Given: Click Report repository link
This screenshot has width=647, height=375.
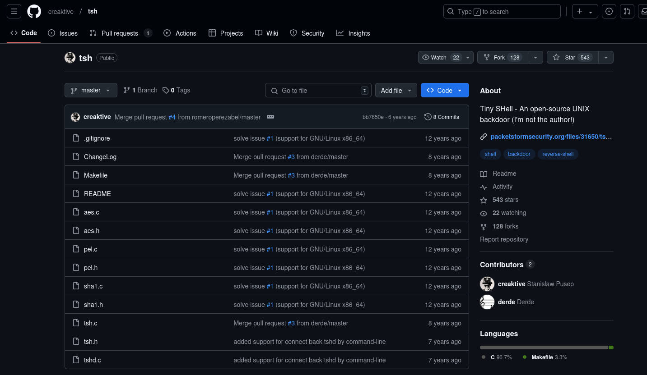Looking at the screenshot, I should (504, 239).
